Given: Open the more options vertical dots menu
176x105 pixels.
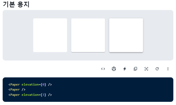Looking at the screenshot, I should [168, 69].
